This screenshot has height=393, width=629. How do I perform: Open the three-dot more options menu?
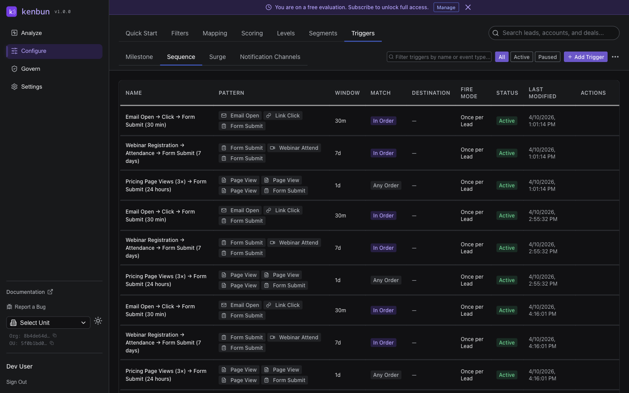(615, 57)
